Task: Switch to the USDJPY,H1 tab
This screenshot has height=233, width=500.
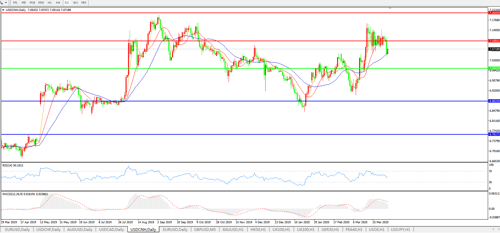Action: [x=400, y=229]
